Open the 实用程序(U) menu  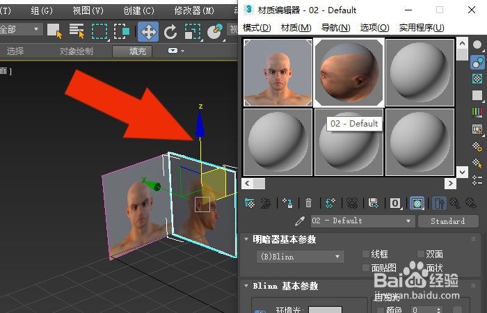[422, 28]
